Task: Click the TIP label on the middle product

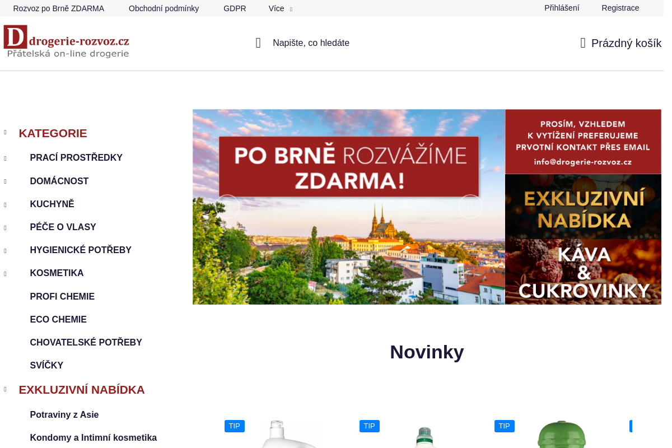Action: 370,426
